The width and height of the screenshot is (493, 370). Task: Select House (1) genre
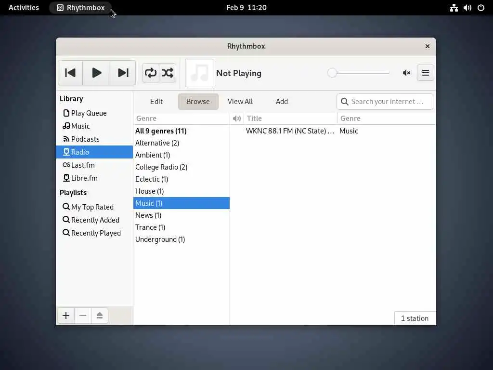[182, 191]
